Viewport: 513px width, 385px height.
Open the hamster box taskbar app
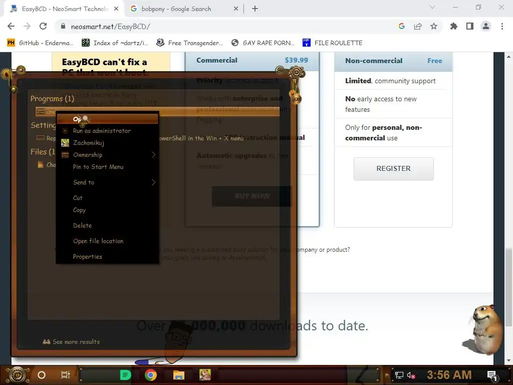(x=205, y=374)
